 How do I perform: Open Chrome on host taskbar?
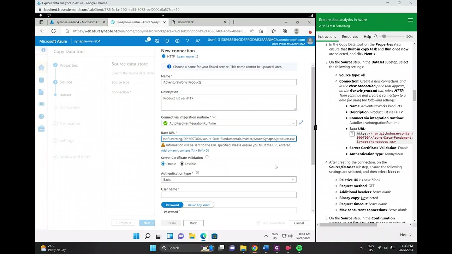(x=254, y=248)
